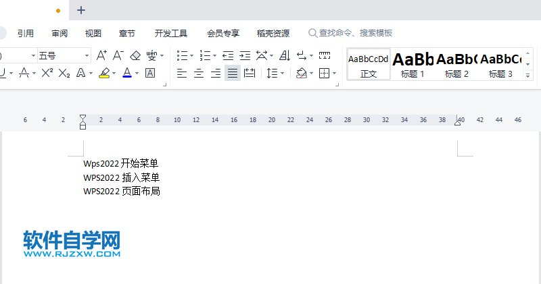Expand the bullet list style dropdown
Screen dimensions: 541x284
pyautogui.click(x=192, y=56)
